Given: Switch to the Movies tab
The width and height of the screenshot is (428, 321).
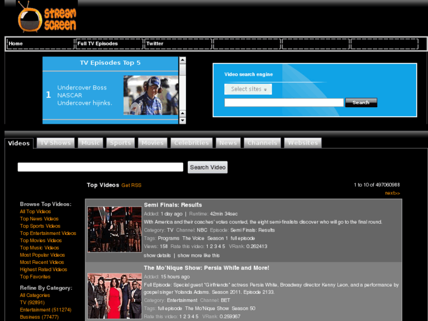Looking at the screenshot, I should 152,143.
